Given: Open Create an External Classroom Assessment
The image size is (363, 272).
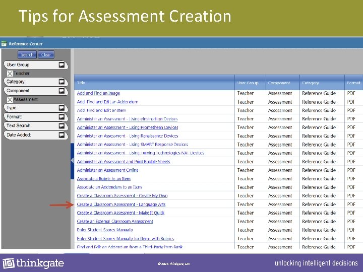Looking at the screenshot, I should click(115, 221).
